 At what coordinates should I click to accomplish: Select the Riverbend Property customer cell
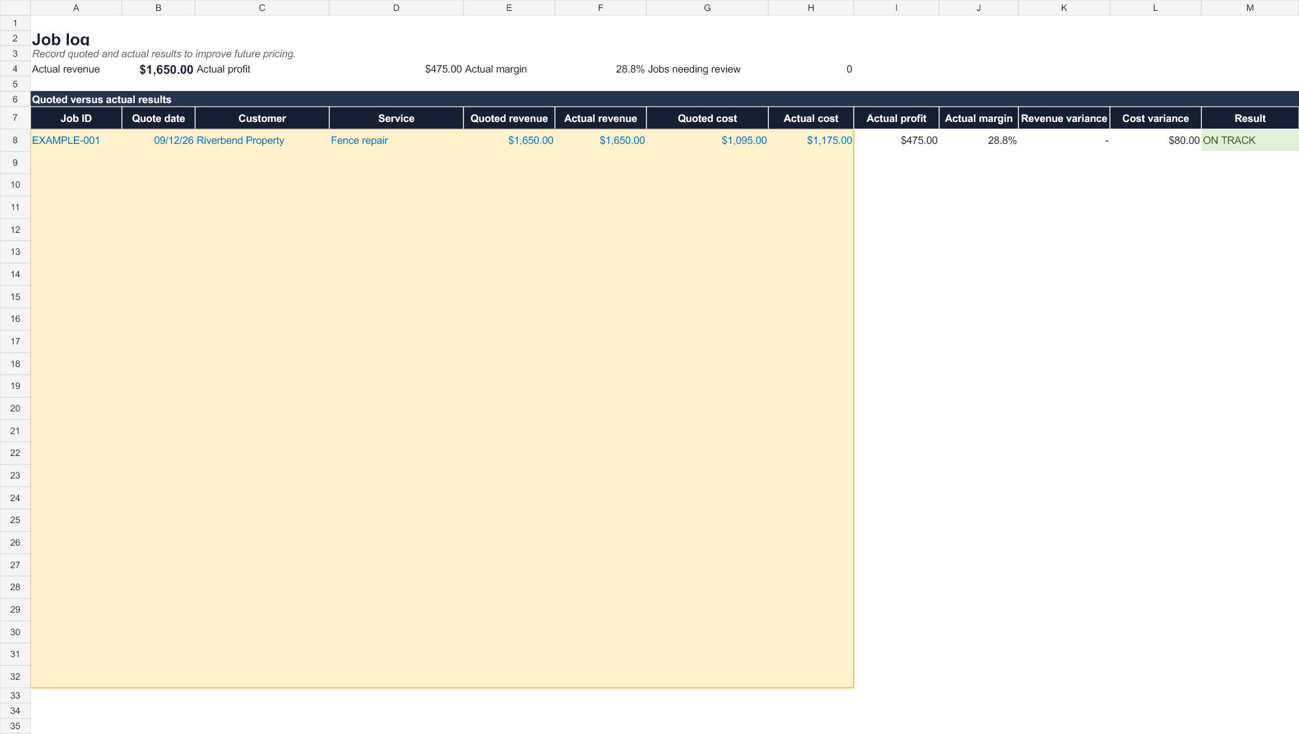(262, 140)
